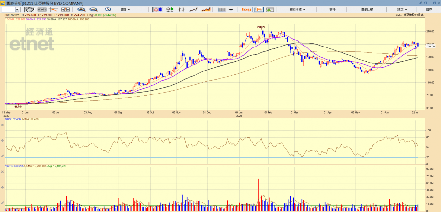The height and width of the screenshot is (212, 441).
Task: Click the 儲存 save button
Action: [429, 9]
